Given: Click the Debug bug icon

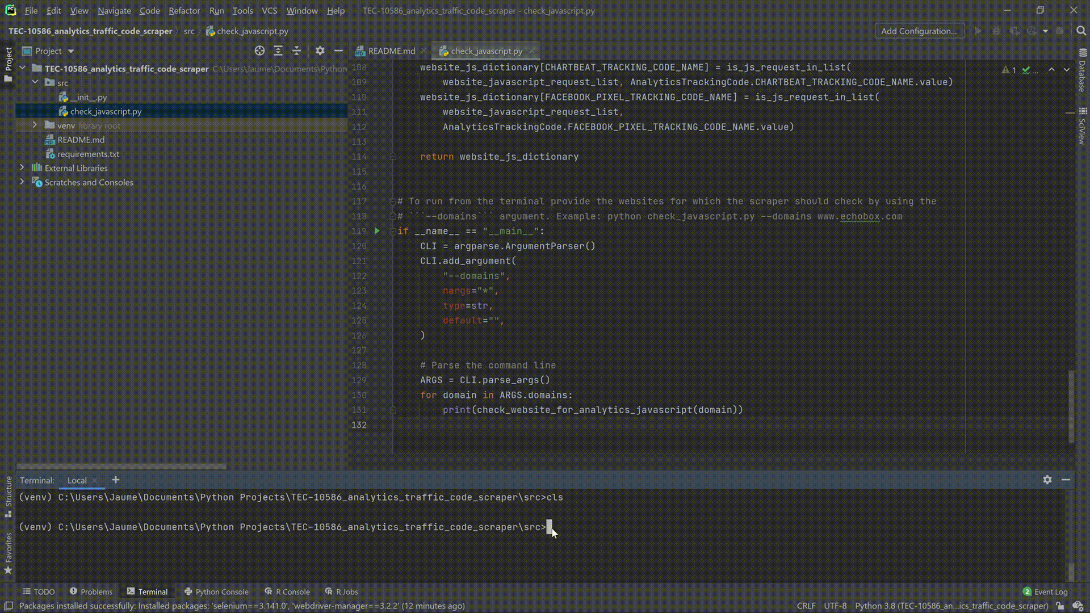Looking at the screenshot, I should click(x=996, y=31).
